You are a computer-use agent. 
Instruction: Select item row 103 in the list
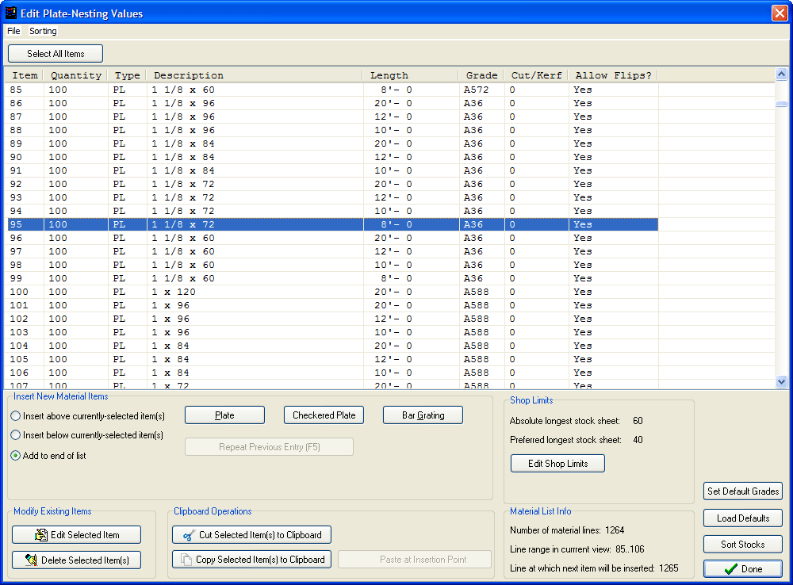331,332
